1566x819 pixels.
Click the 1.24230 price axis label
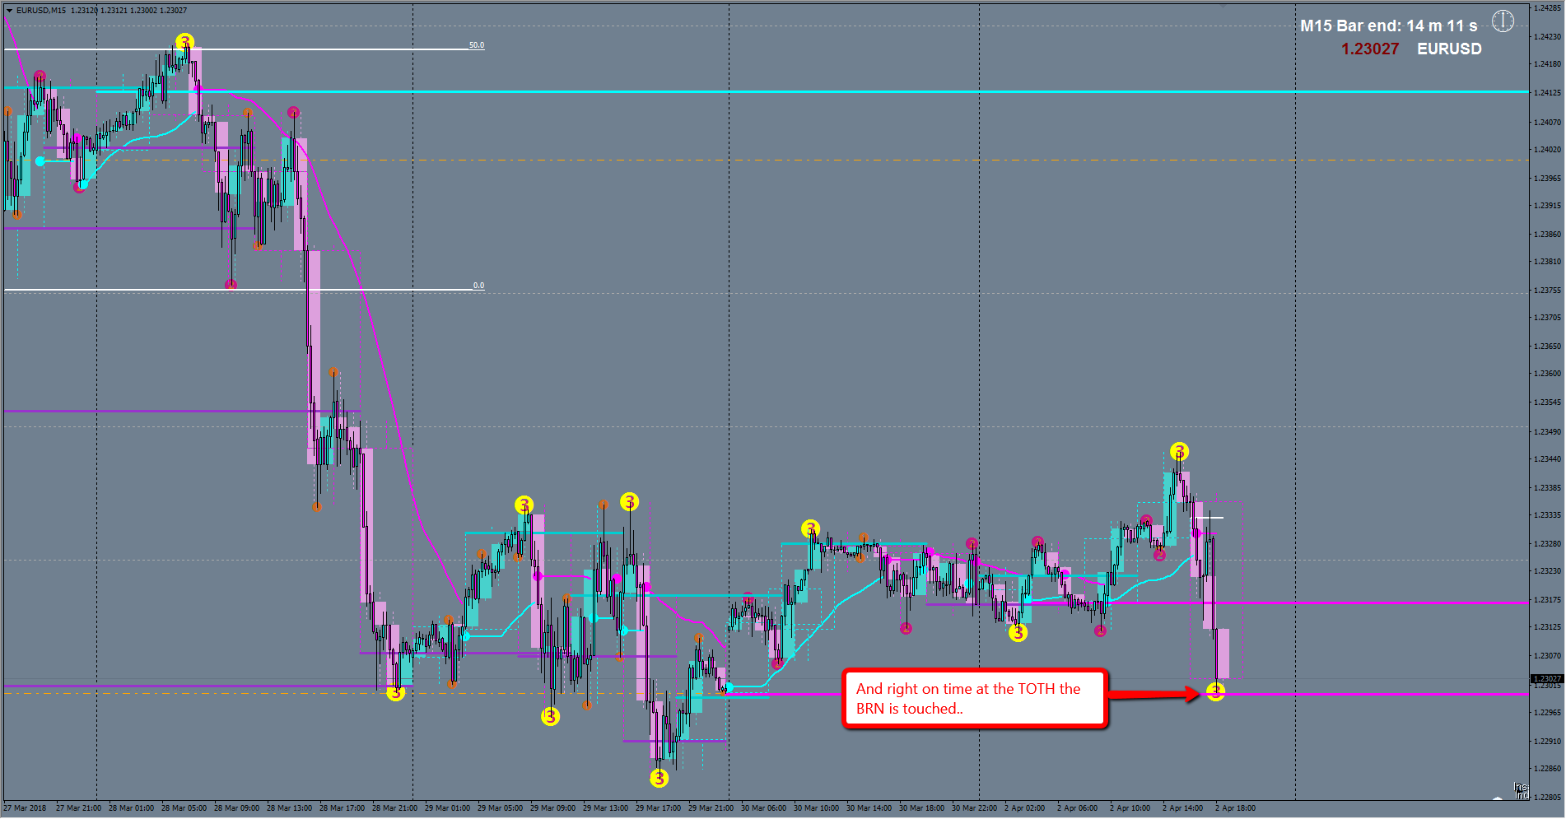click(1548, 36)
